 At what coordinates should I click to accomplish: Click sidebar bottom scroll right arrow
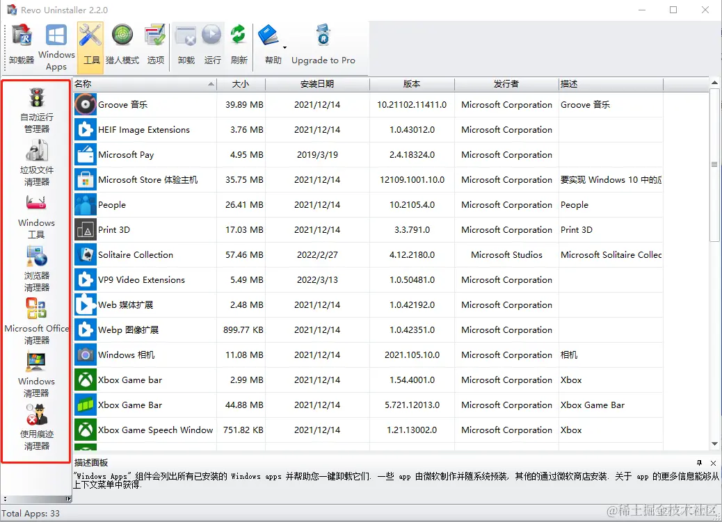(x=68, y=499)
